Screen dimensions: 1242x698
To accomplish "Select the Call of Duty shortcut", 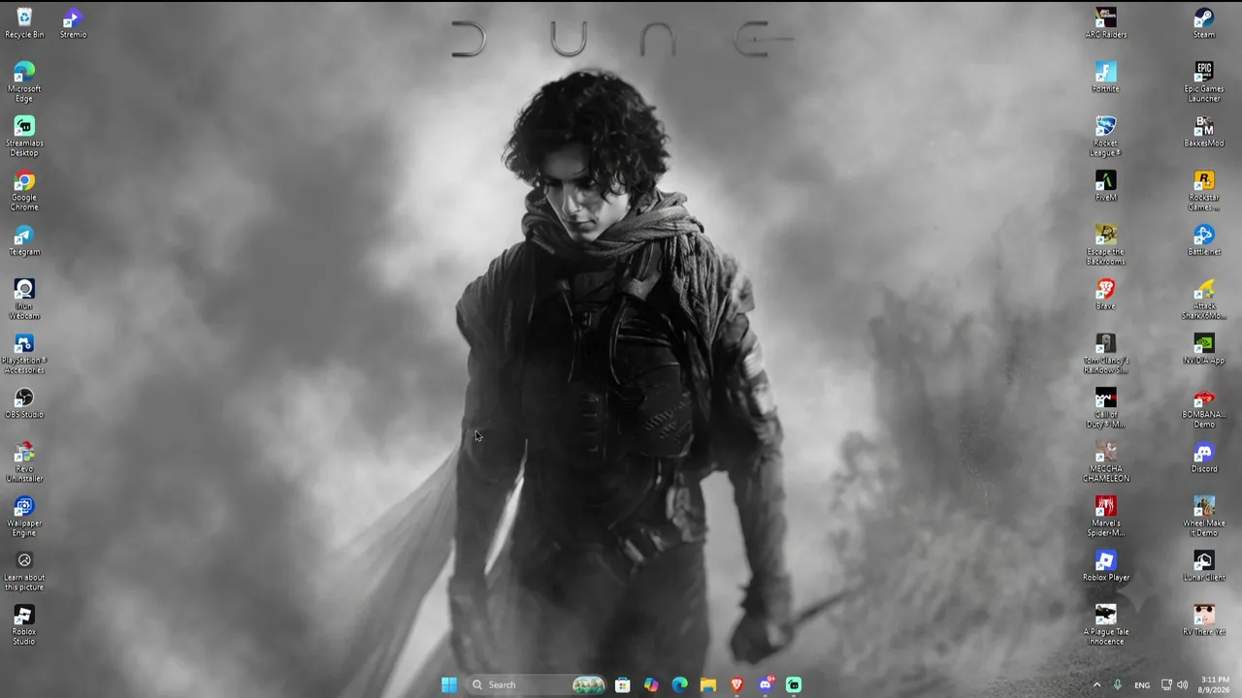I will click(x=1106, y=407).
